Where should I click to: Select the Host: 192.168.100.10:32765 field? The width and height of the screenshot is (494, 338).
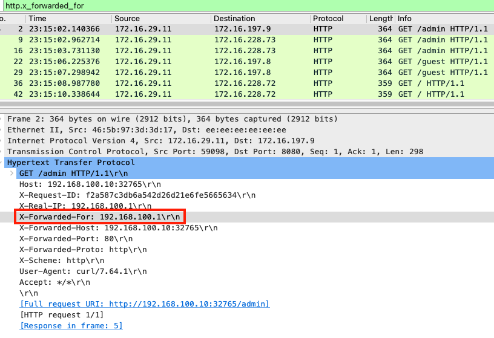pyautogui.click(x=90, y=184)
